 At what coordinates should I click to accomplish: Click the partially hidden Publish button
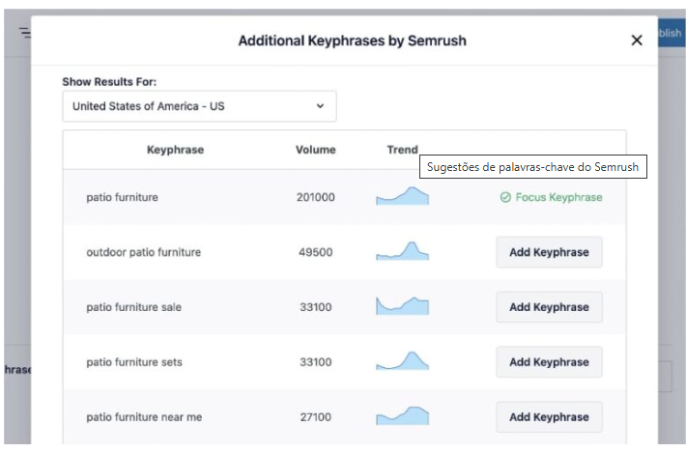pyautogui.click(x=671, y=33)
